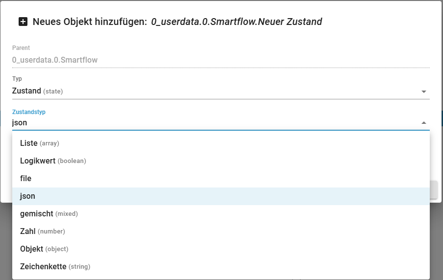Select the highlighted json option
The image size is (443, 280).
tap(27, 196)
